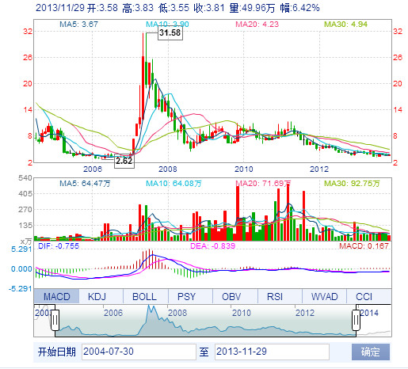408x369 pixels.
Task: Open the WVAD indicator tab
Action: pos(324,296)
